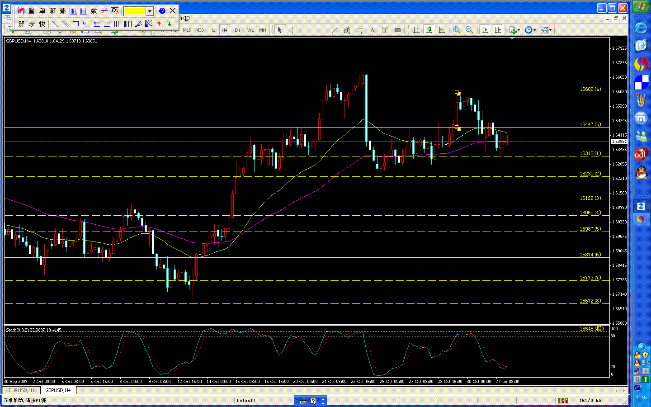The image size is (651, 407).
Task: Click the 单 button in the floating toolbar
Action: [42, 10]
